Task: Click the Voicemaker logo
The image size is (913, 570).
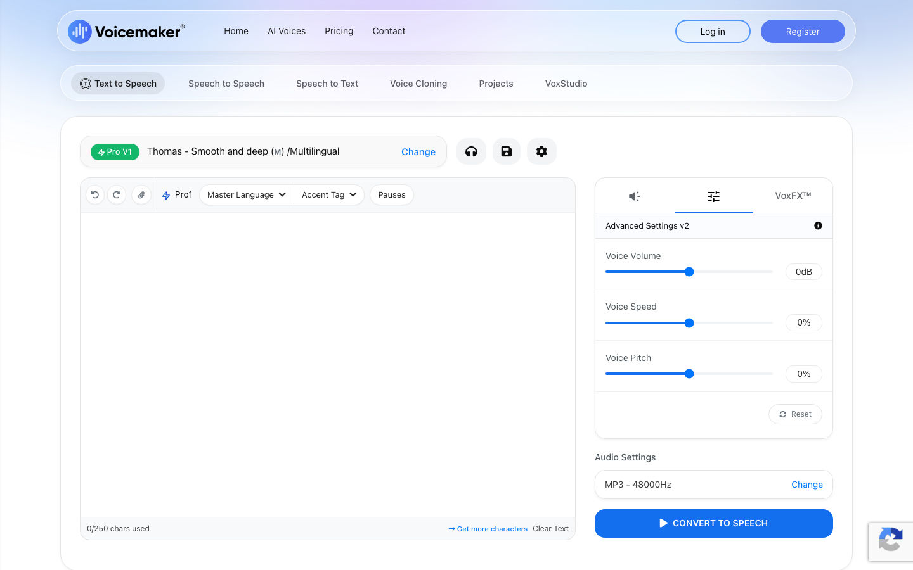Action: point(126,31)
